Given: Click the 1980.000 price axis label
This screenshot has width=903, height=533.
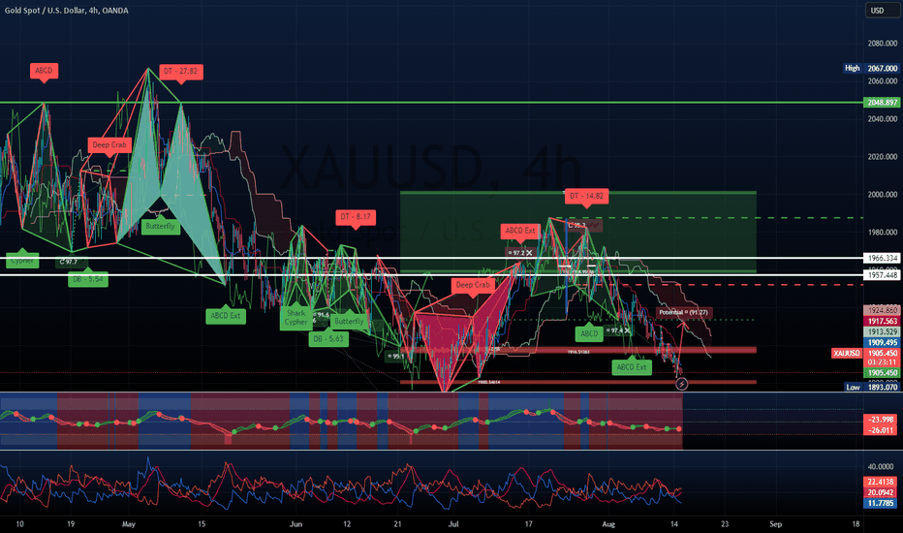Looking at the screenshot, I should [883, 233].
